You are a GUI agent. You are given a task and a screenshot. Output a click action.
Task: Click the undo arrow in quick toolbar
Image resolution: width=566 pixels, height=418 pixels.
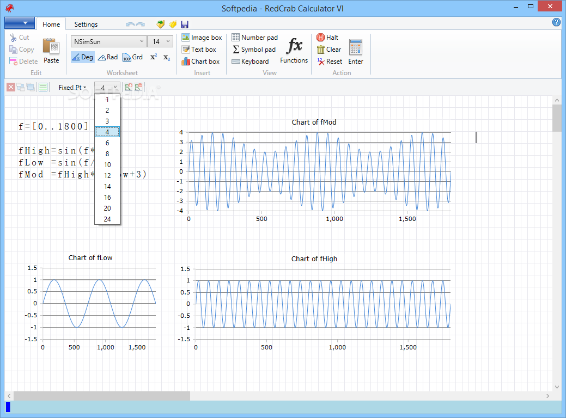click(x=130, y=24)
